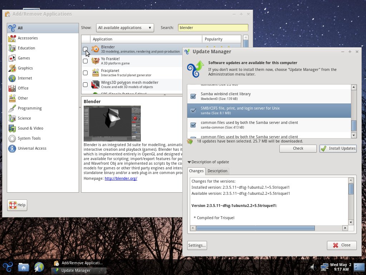The height and width of the screenshot is (275, 366).
Task: Switch to the Description tab
Action: coord(217,171)
